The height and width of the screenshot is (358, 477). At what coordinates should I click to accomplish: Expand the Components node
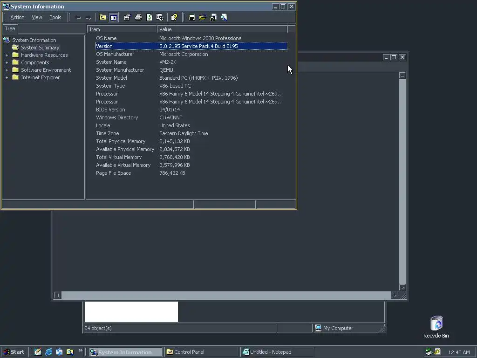7,63
